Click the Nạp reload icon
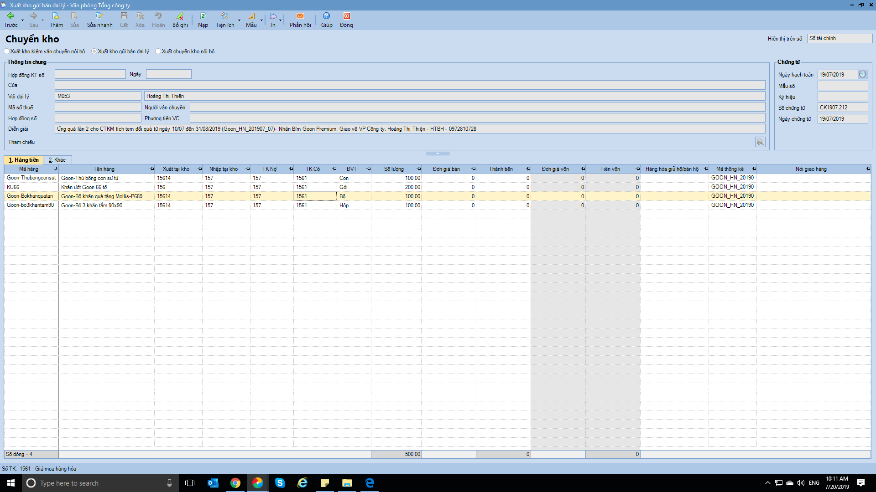The image size is (876, 492). (x=203, y=16)
